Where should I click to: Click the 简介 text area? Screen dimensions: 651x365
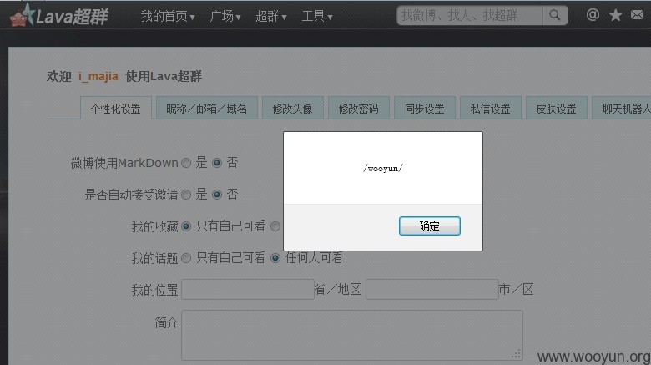[x=352, y=335]
